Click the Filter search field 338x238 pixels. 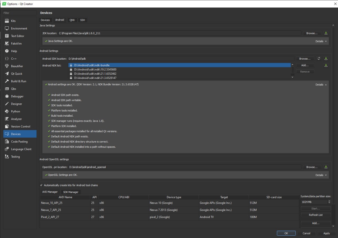(20, 13)
